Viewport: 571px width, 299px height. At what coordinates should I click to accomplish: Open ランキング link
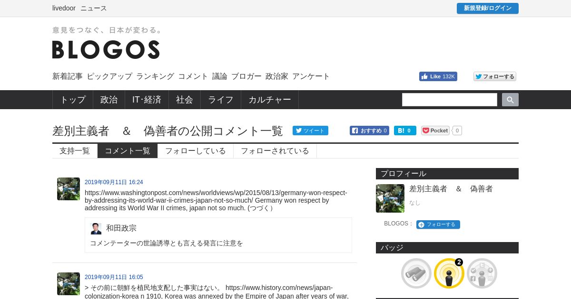click(155, 76)
